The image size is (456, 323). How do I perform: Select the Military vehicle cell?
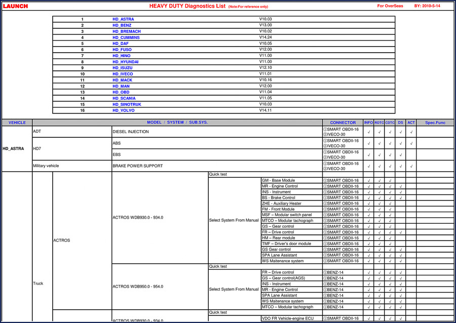tap(72, 166)
